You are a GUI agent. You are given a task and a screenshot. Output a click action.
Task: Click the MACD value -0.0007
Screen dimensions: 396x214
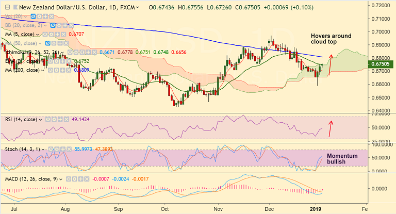(101, 179)
